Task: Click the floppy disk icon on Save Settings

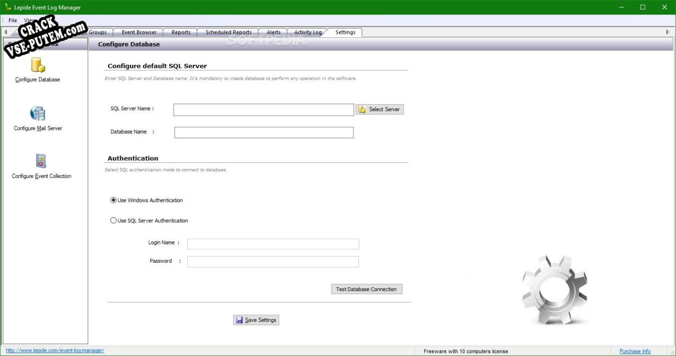Action: [x=239, y=320]
